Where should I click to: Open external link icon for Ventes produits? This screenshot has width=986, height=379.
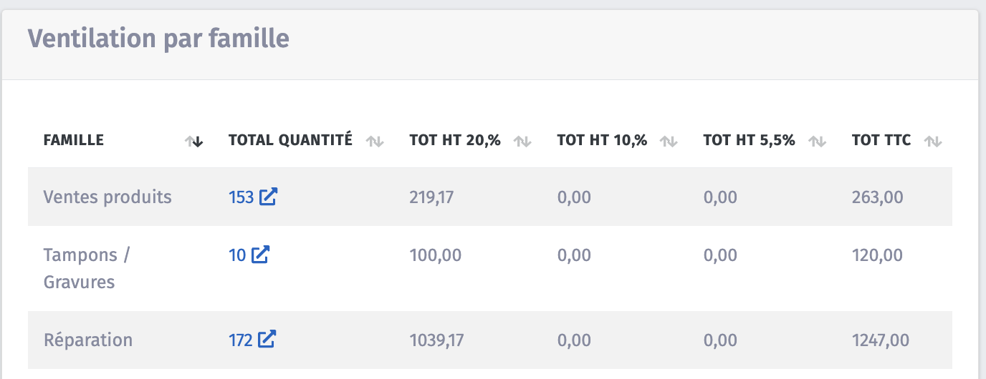click(268, 197)
